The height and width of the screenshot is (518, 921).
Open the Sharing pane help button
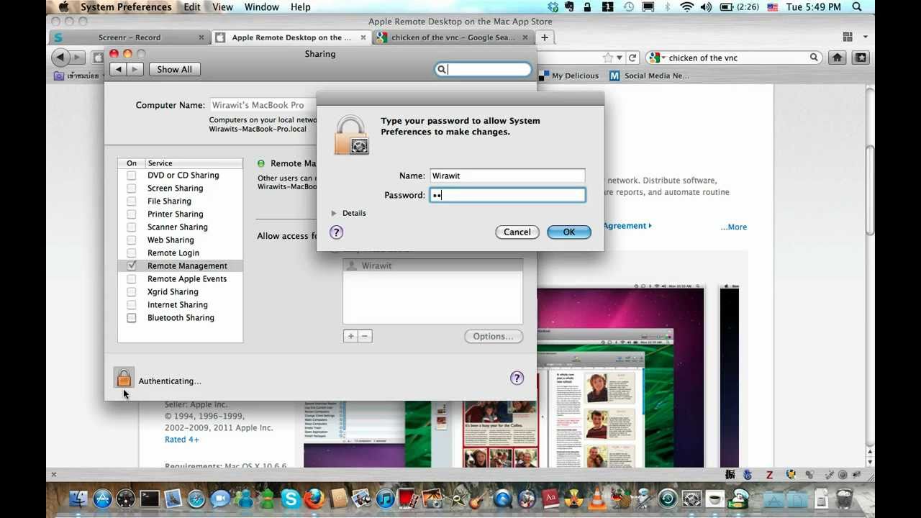point(517,378)
